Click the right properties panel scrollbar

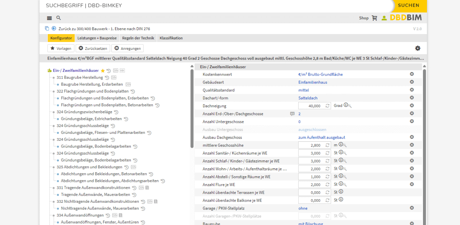pyautogui.click(x=424, y=147)
